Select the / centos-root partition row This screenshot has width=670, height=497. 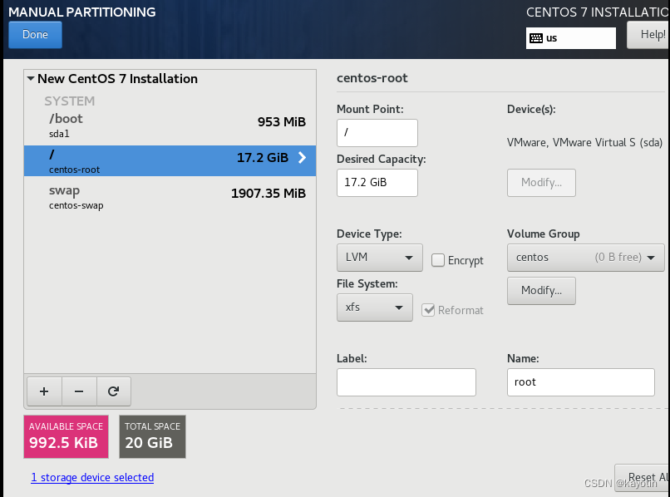(170, 160)
